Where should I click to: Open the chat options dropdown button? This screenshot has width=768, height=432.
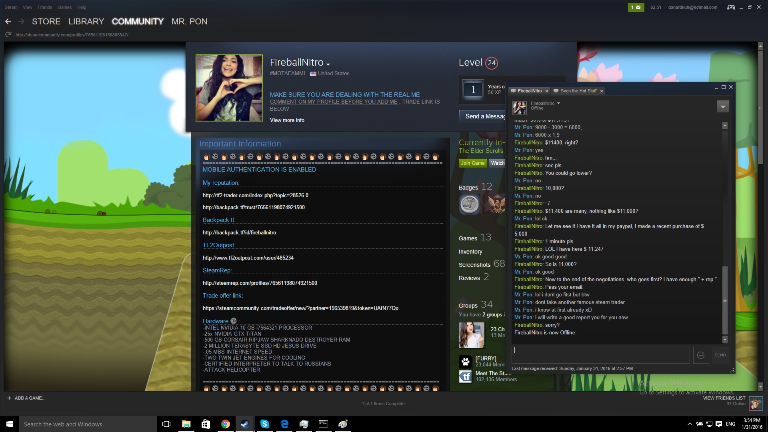click(723, 107)
